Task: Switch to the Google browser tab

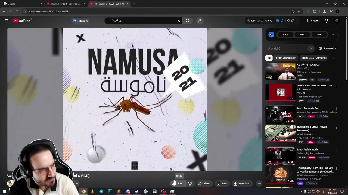Action: point(22,4)
